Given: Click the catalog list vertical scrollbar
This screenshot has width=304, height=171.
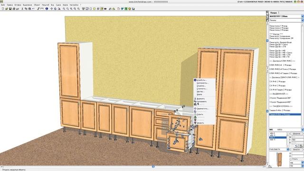Looking at the screenshot, I should (x=303, y=76).
